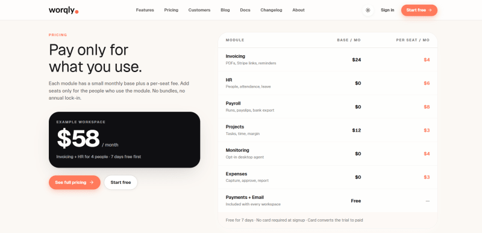Screen dimensions: 482x233
Task: Click 'Runs, payslips, bank export' description
Action: point(250,110)
